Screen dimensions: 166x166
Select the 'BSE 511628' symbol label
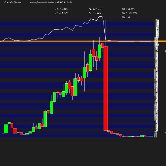(65, 3)
